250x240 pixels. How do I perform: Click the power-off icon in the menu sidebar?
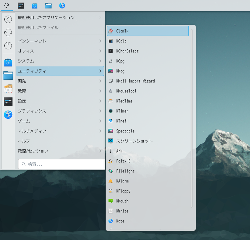point(8,46)
